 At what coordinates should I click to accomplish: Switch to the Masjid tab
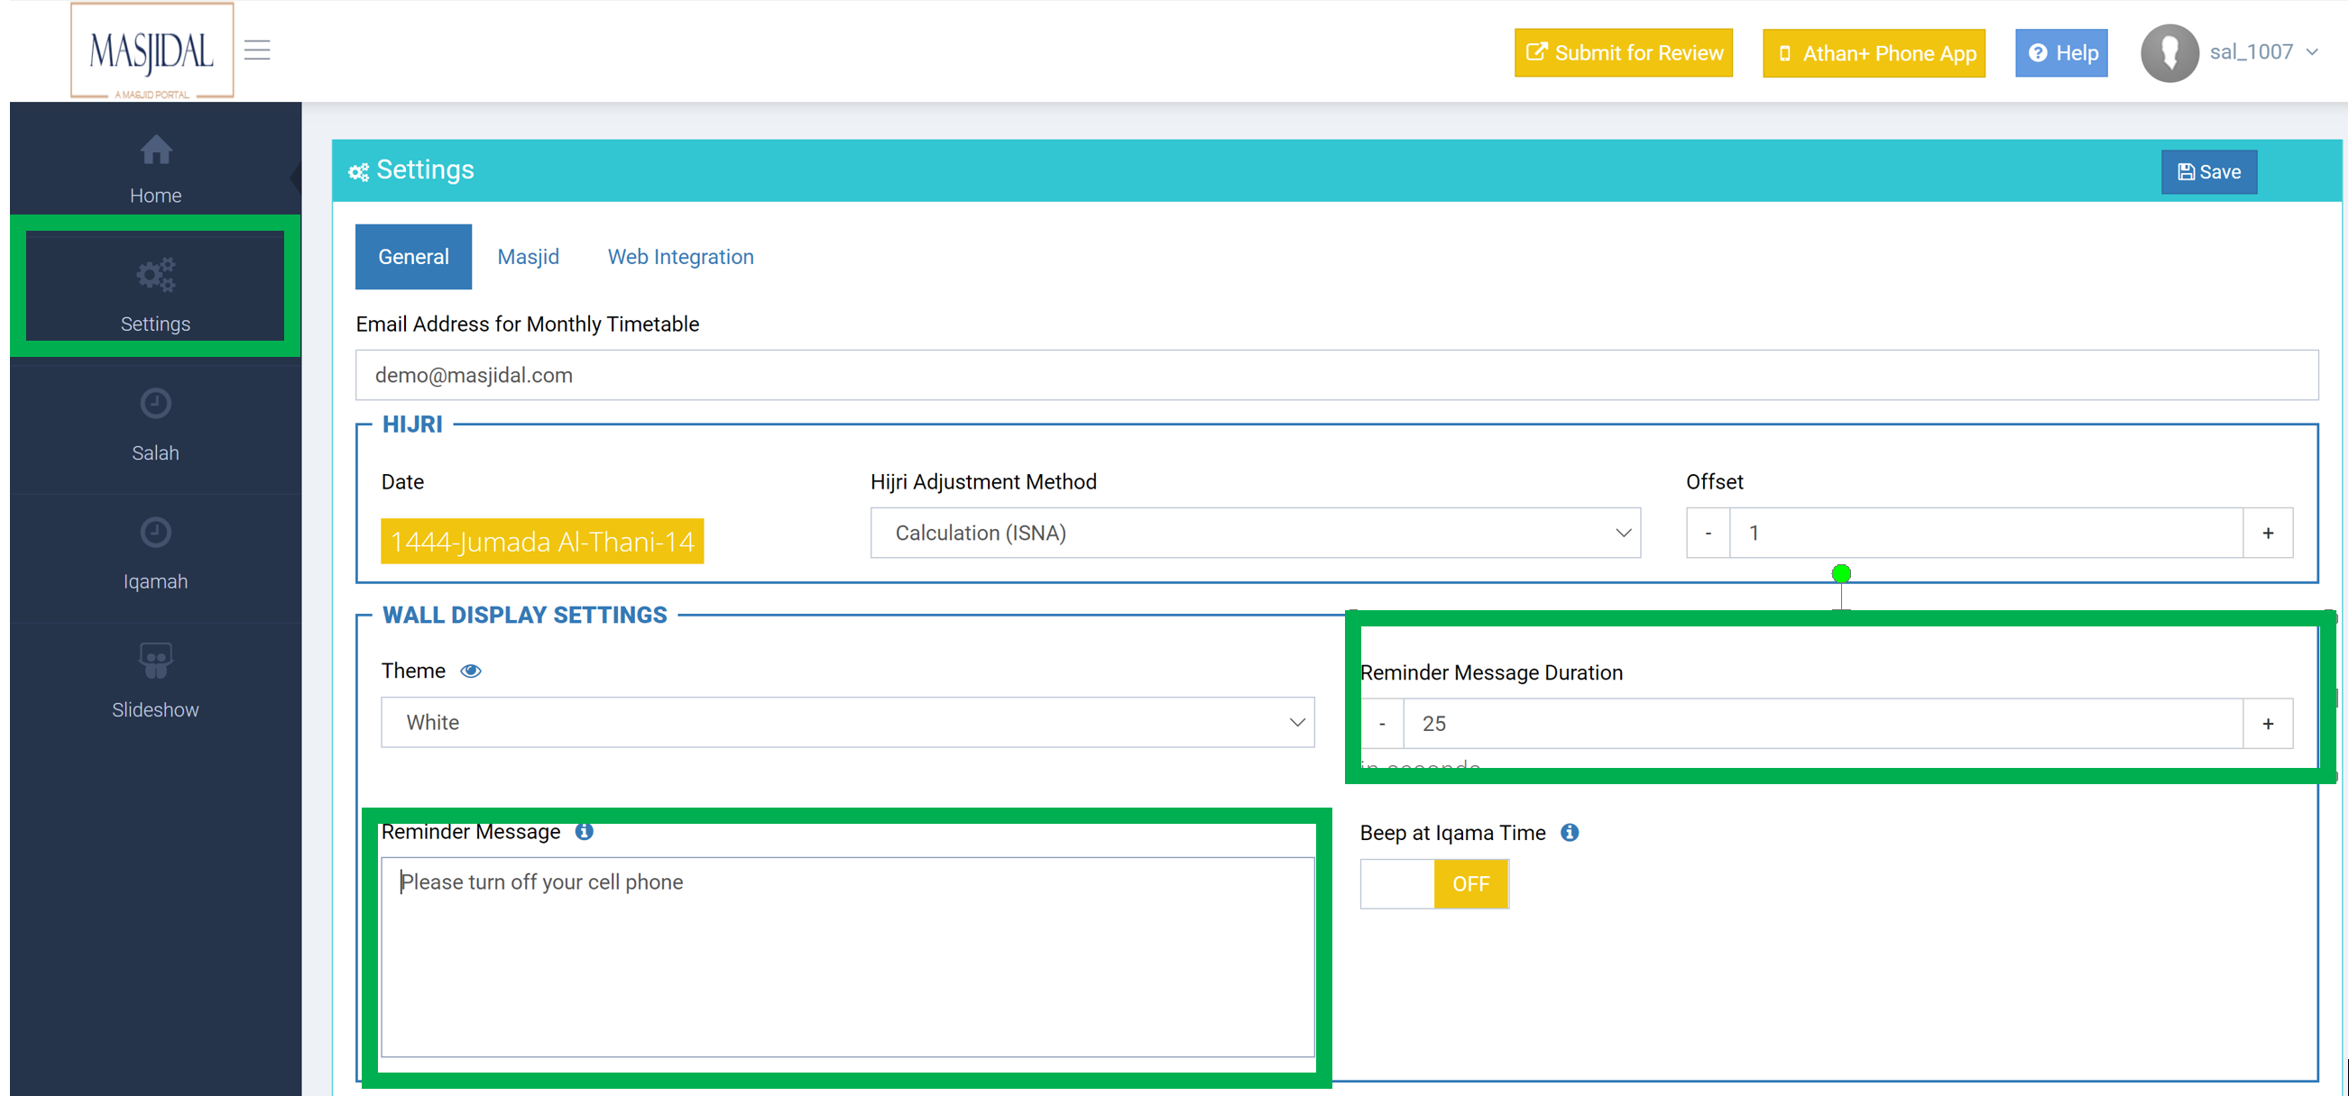tap(528, 258)
